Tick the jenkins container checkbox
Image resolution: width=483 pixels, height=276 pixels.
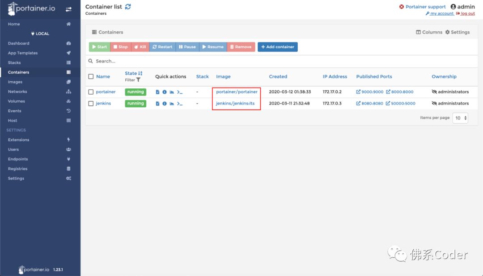coord(91,104)
